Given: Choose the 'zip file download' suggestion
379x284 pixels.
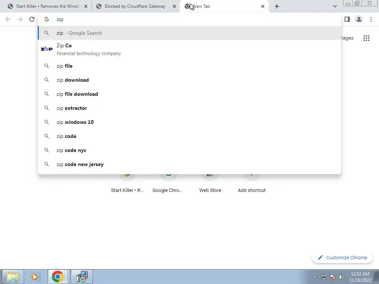Looking at the screenshot, I should tap(189, 94).
